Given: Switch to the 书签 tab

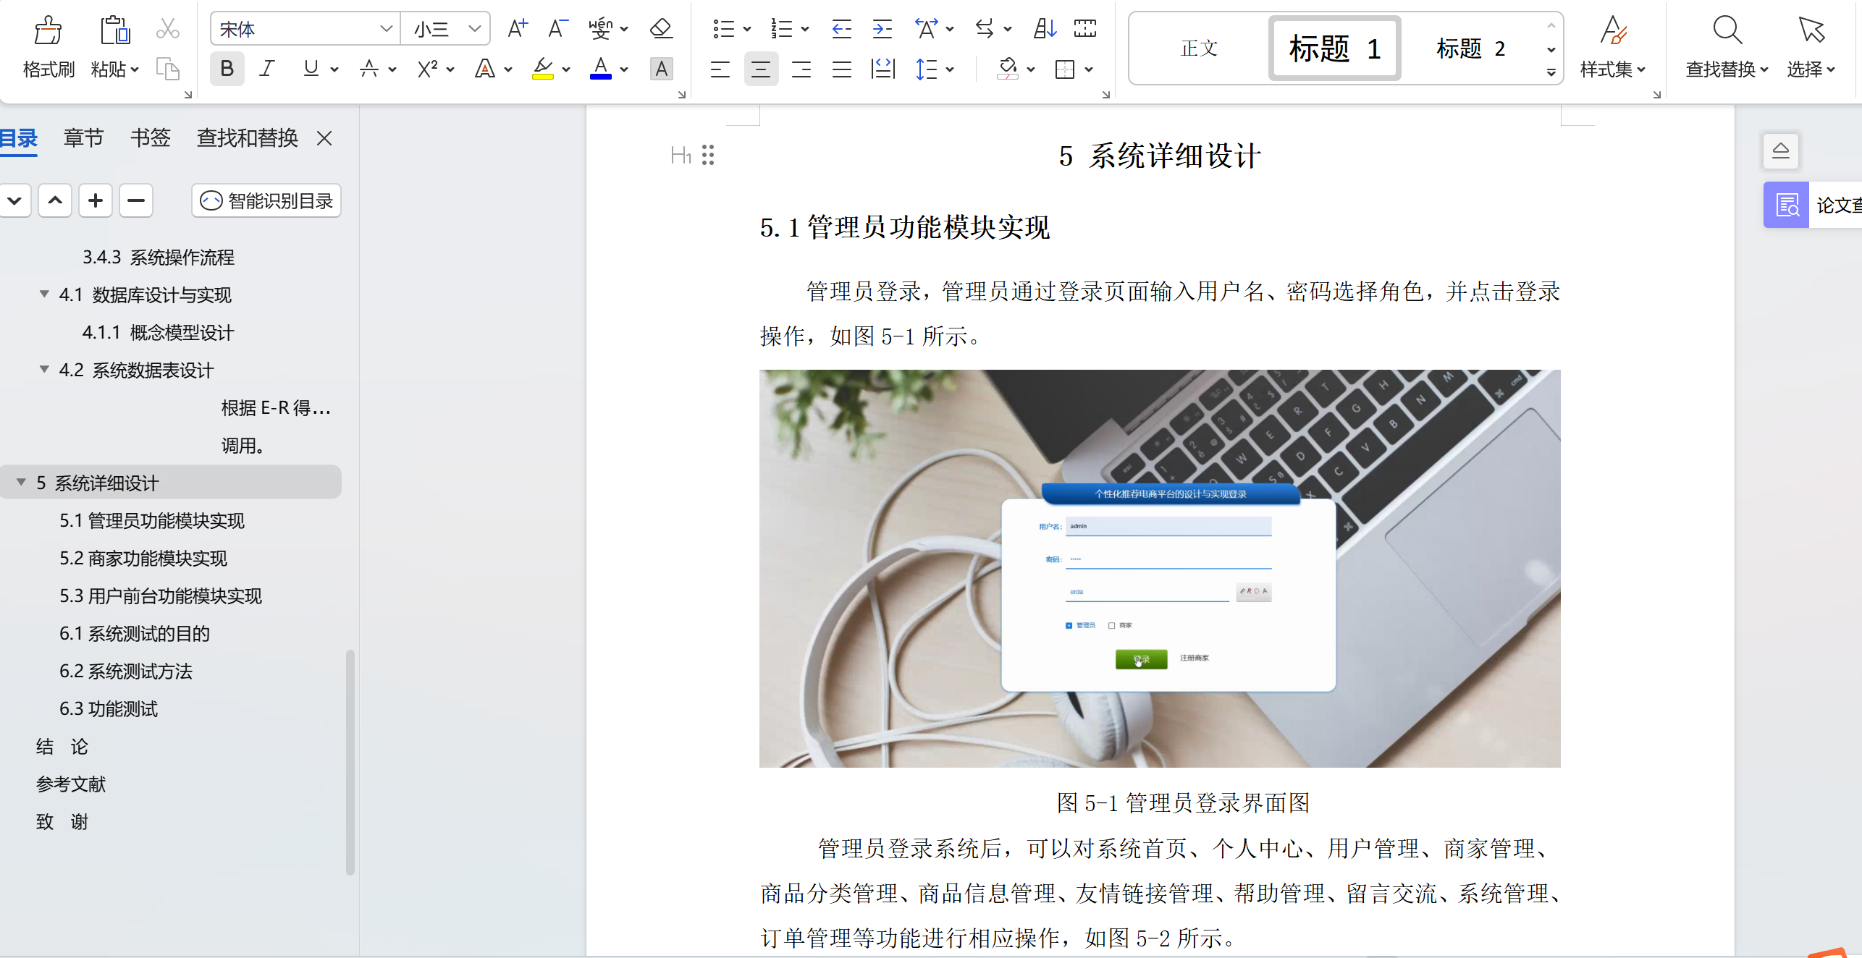Looking at the screenshot, I should point(150,137).
